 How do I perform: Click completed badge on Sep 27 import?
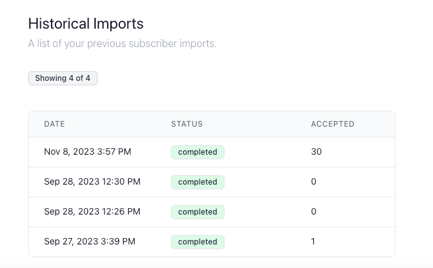198,242
